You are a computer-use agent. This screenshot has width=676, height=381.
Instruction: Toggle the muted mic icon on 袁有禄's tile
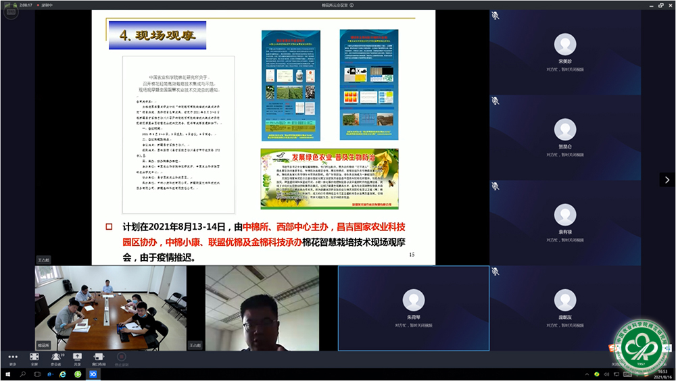(x=495, y=186)
